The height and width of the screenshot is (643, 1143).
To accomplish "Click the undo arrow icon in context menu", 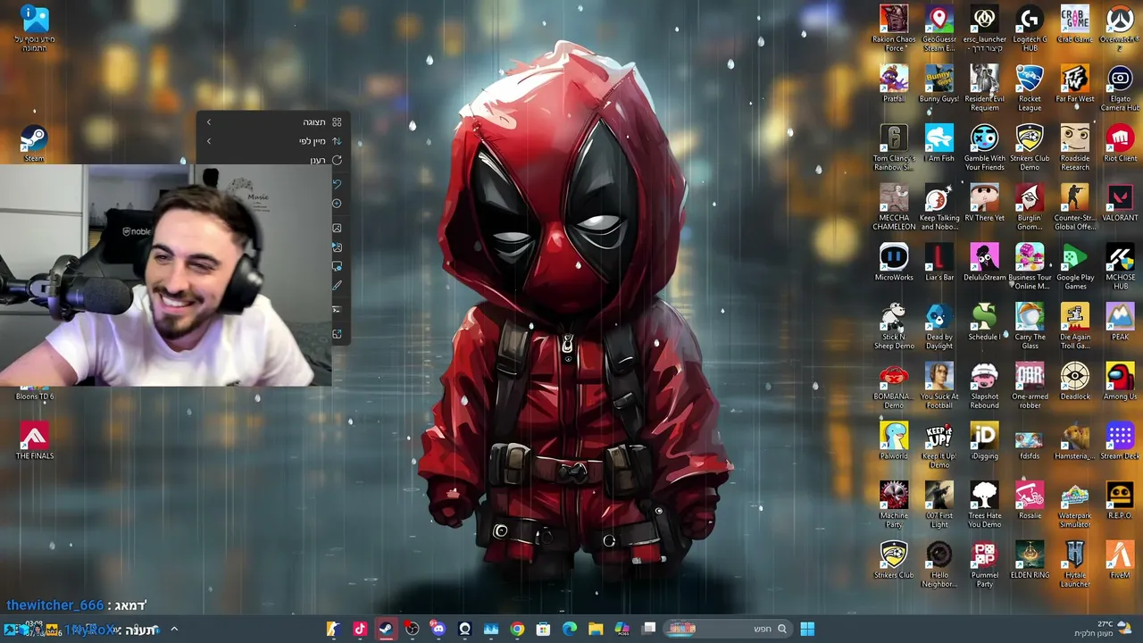I will (x=337, y=184).
